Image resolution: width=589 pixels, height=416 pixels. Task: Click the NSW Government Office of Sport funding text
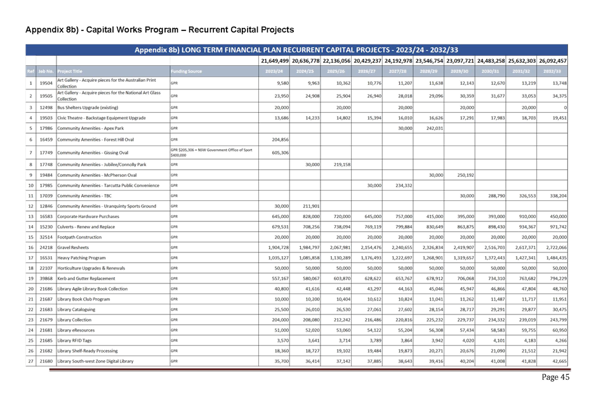click(x=211, y=152)
